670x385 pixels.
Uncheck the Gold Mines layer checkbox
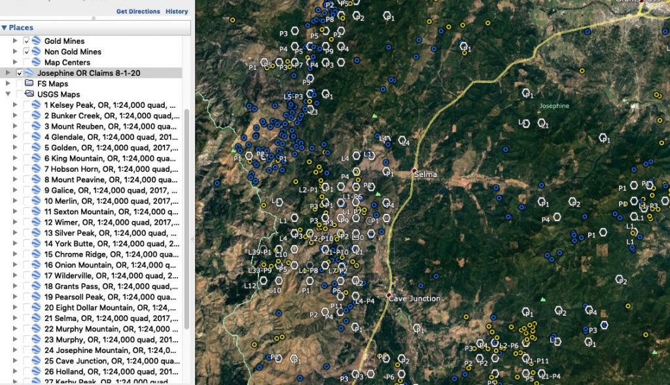[27, 41]
